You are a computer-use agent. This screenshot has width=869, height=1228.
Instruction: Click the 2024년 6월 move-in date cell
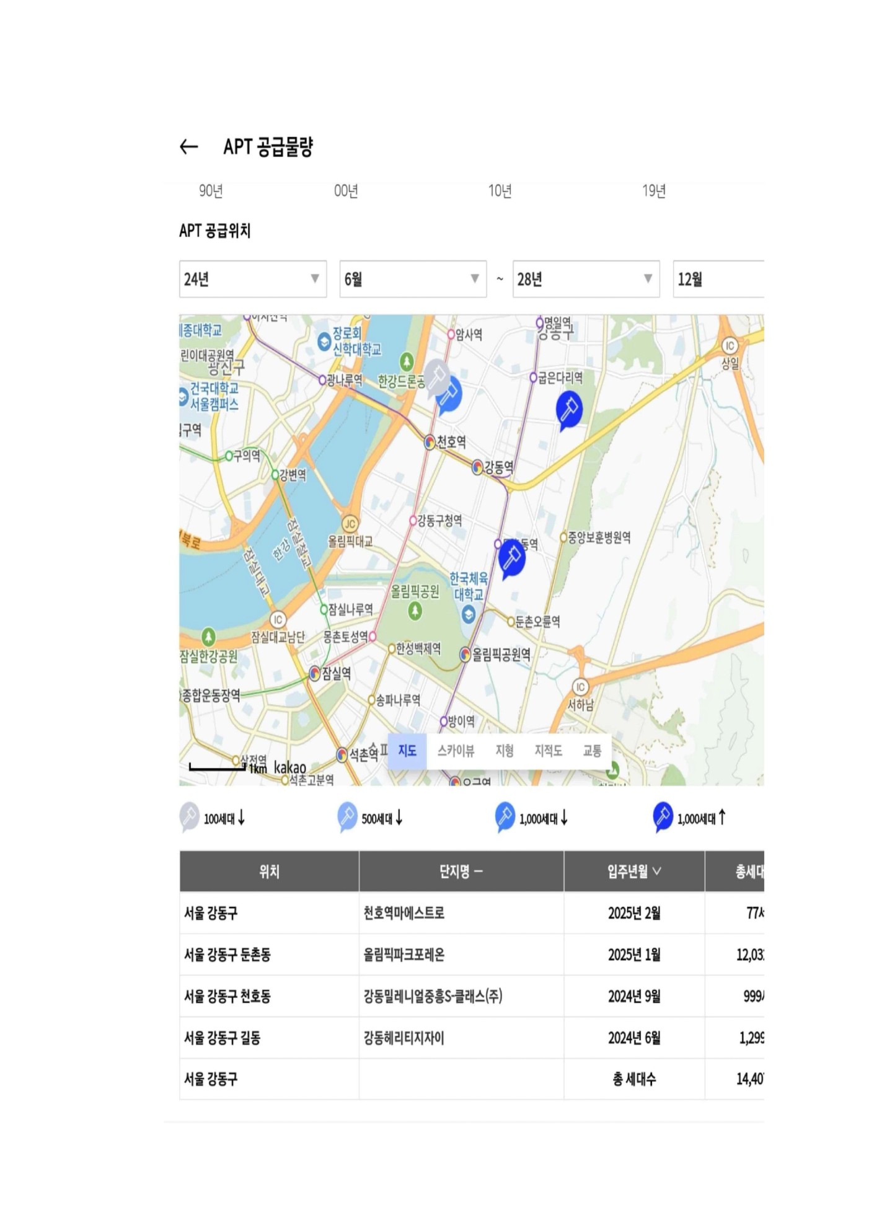tap(634, 1038)
